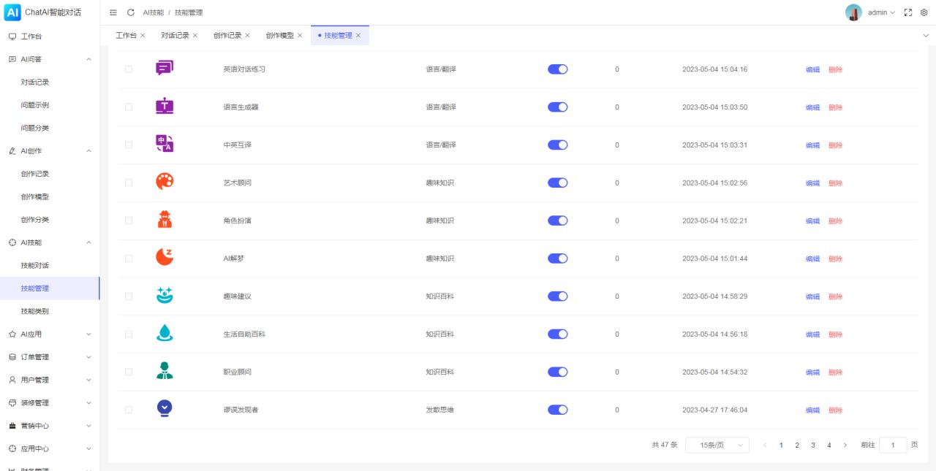Toggle the 中英互译 status switch
The image size is (936, 471).
click(558, 145)
